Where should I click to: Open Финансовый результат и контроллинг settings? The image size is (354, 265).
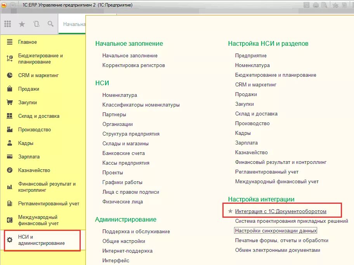[x=281, y=162]
